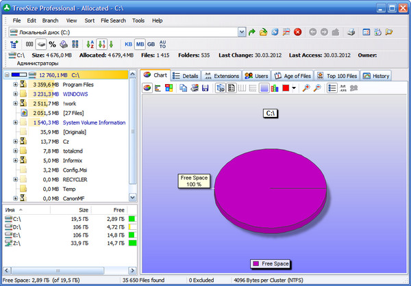Toggle the GB size unit
The height and width of the screenshot is (286, 411).
pos(151,44)
